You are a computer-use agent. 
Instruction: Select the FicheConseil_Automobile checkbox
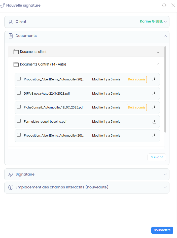[x=19, y=107]
